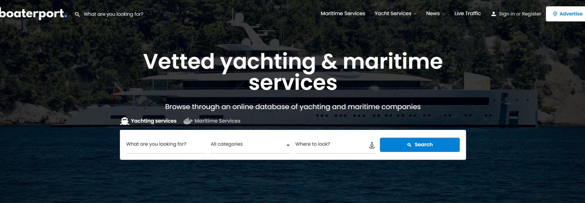Image resolution: width=585 pixels, height=203 pixels.
Task: Click the cargo boat icon beside Maritime Services
Action: [x=188, y=121]
